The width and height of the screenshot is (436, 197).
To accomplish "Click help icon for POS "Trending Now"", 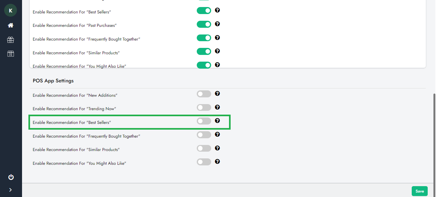I will coord(217,107).
